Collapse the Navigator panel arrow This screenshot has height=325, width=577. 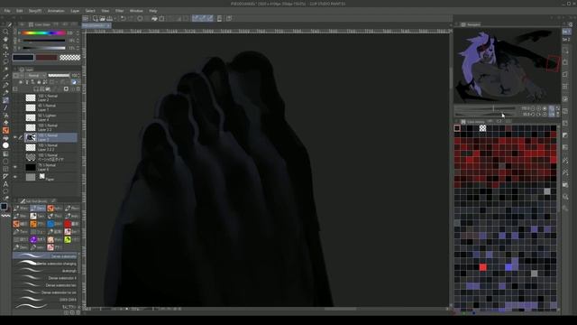(457, 24)
